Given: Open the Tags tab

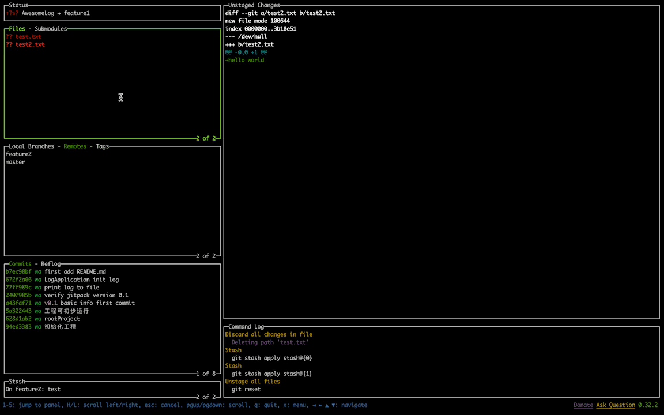Looking at the screenshot, I should click(103, 146).
